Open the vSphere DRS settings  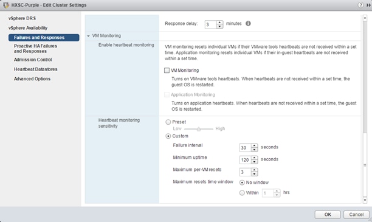(22, 18)
